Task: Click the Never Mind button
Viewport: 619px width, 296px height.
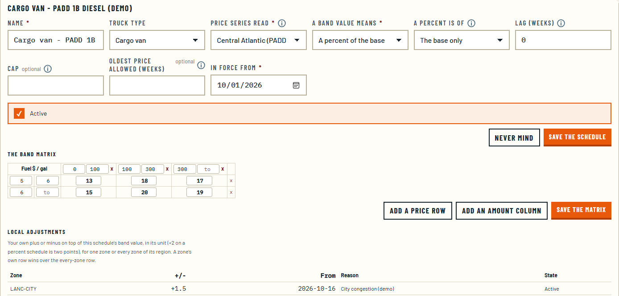Action: click(514, 138)
